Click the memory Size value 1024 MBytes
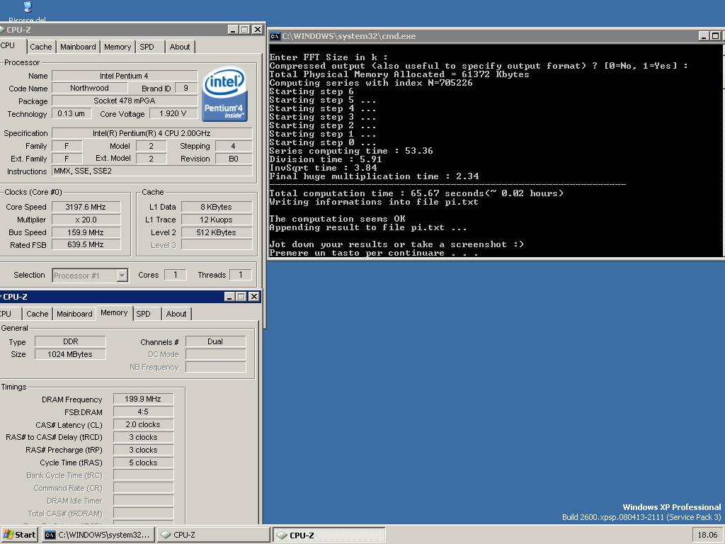Viewport: 725px width, 544px height. (x=70, y=354)
